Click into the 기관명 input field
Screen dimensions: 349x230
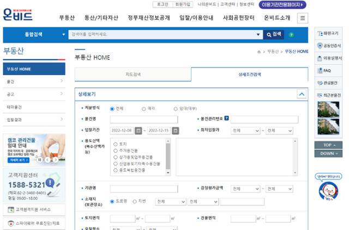[144, 189]
